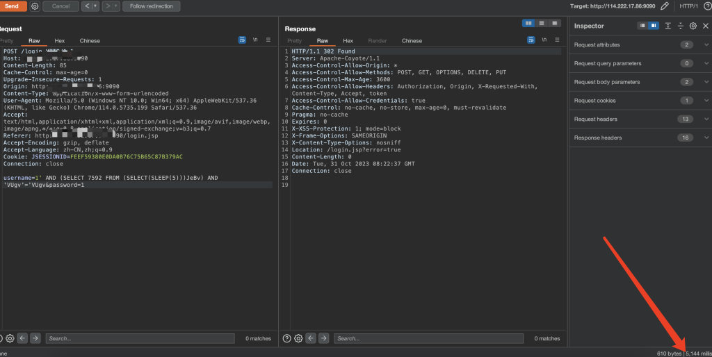Click the username SQL payload line
Image resolution: width=712 pixels, height=357 pixels.
pos(111,178)
